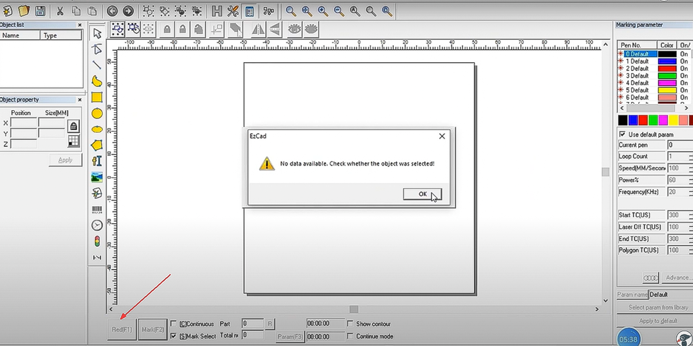693x346 pixels.
Task: Click the closed padlock Lock icon
Action: pyautogui.click(x=167, y=30)
